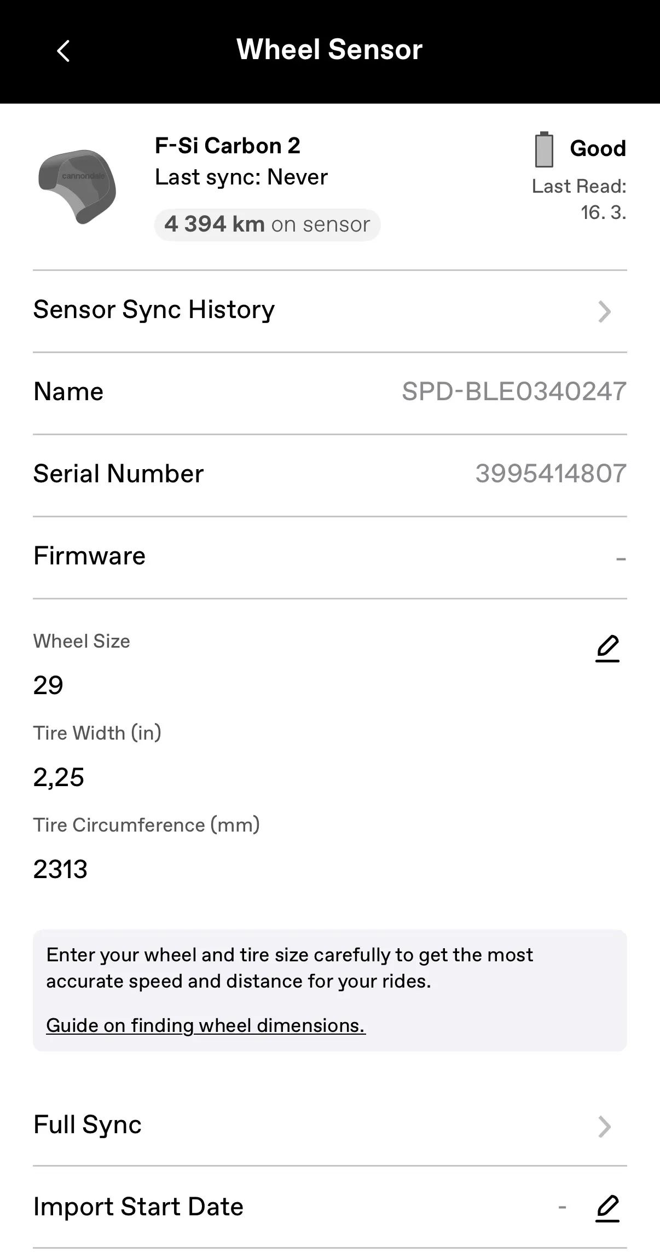Tap the serial number 3995414807
This screenshot has height=1252, width=660.
[x=551, y=474]
